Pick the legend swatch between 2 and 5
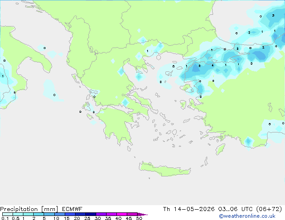 [x=39, y=214]
